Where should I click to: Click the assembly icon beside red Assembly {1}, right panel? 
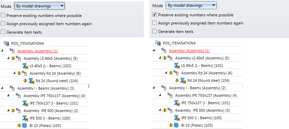(x=164, y=50)
